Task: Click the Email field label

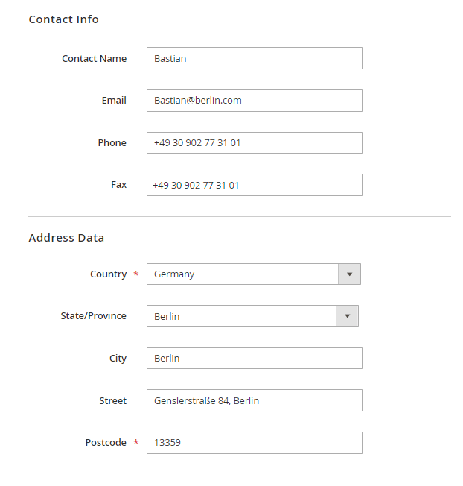Action: coord(114,101)
